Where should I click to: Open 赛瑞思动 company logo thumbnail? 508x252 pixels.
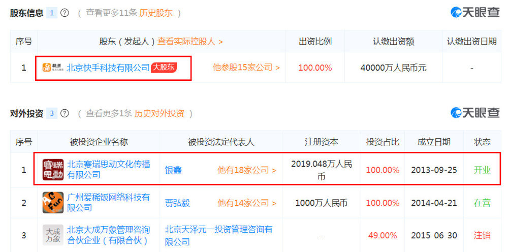(53, 169)
